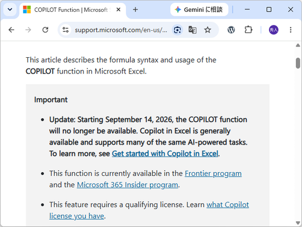Click the Gemini に相談 button
302x227 pixels.
pos(199,10)
